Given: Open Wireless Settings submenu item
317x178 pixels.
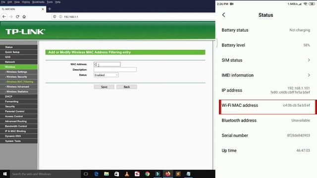Looking at the screenshot, I should (19, 72).
